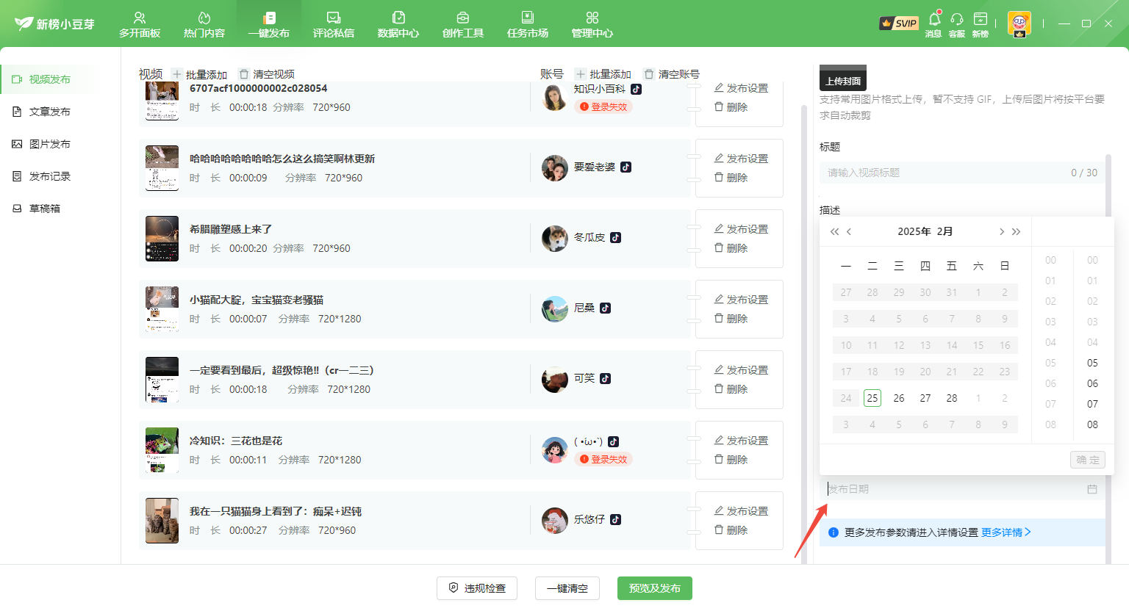Switch to 一键发布 tab
The height and width of the screenshot is (611, 1129).
269,24
